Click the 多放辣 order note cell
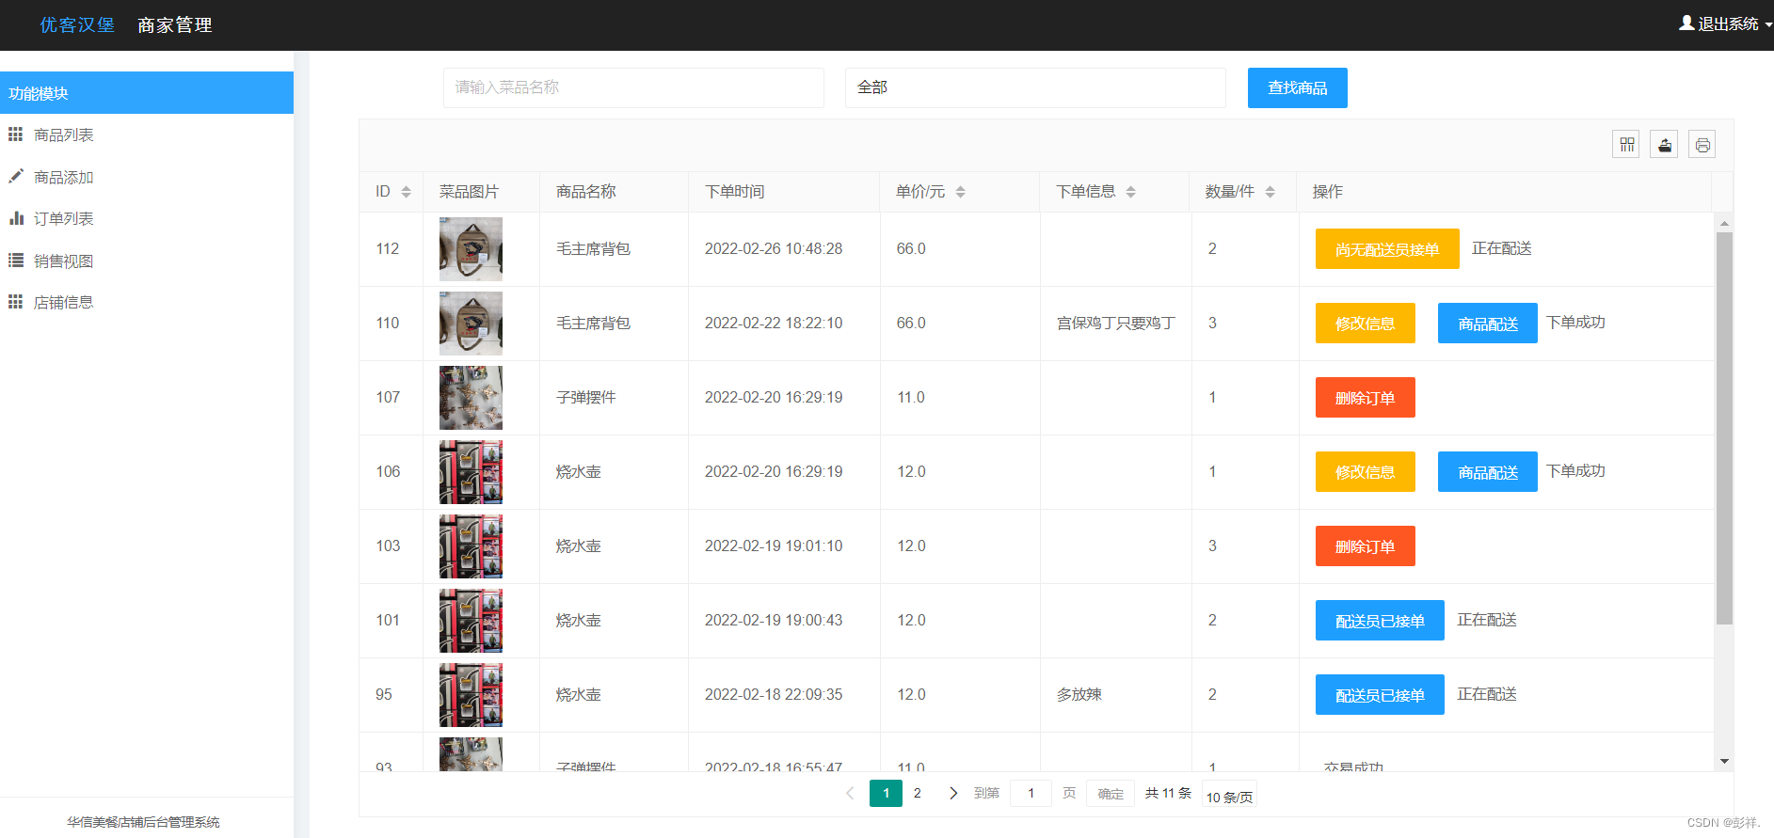The width and height of the screenshot is (1774, 838). coord(1079,694)
